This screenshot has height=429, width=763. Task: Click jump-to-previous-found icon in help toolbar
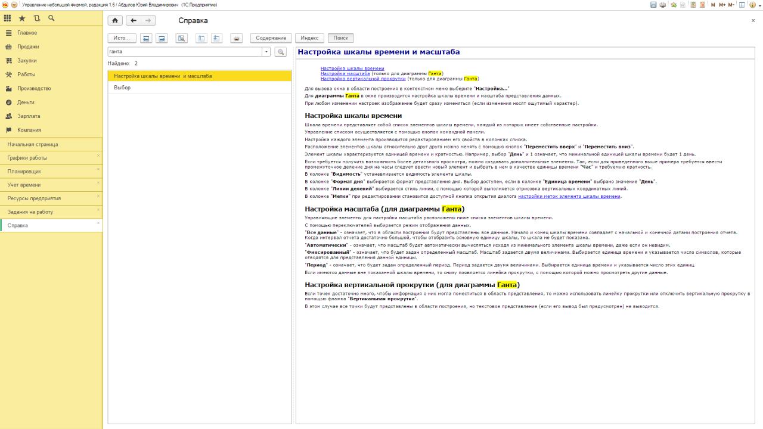(201, 38)
